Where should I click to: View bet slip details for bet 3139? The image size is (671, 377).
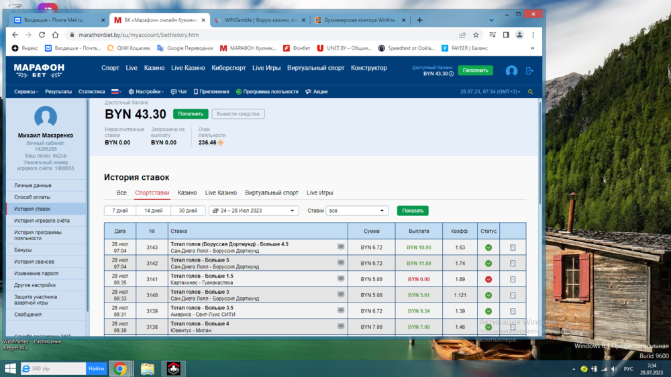coord(513,311)
